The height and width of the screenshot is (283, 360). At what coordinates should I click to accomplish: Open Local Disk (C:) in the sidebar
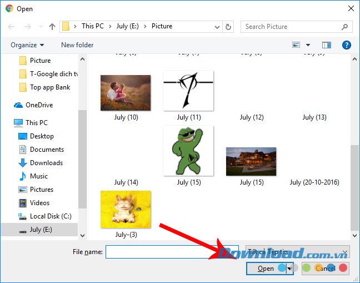coord(50,216)
